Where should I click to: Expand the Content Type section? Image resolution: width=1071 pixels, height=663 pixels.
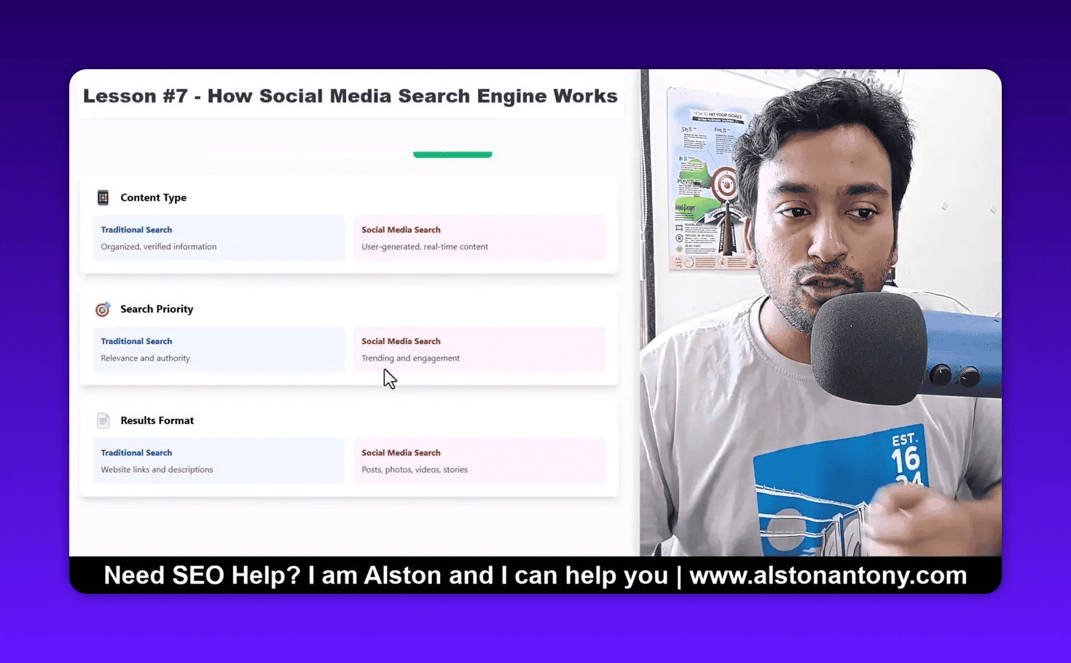point(153,197)
